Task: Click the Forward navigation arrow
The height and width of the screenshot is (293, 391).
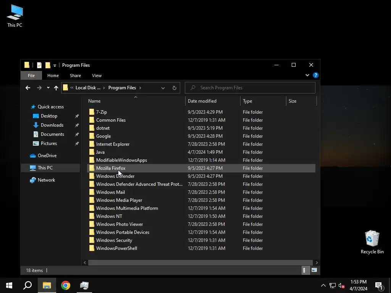Action: coord(39,88)
